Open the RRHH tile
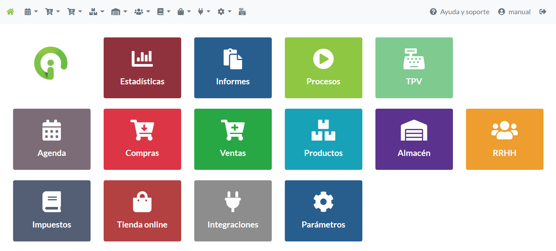Viewport: 556px width, 251px height. click(505, 139)
